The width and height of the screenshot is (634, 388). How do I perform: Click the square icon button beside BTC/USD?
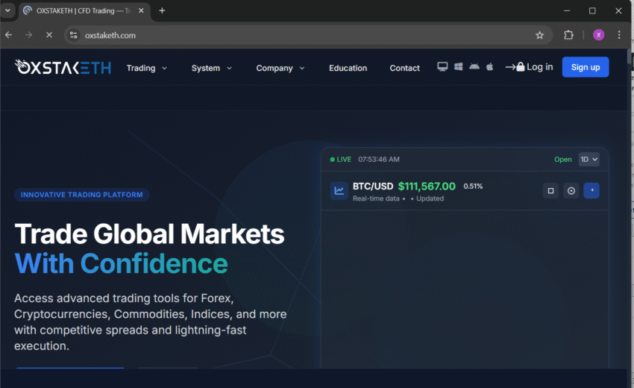(x=550, y=190)
